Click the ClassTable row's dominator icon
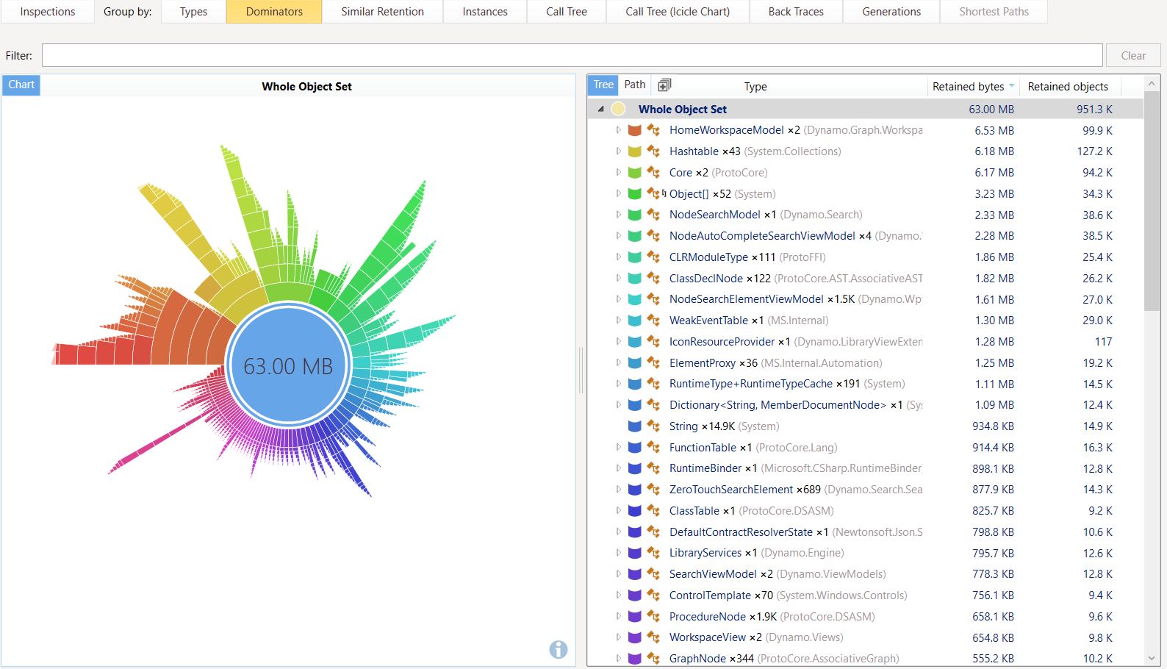Image resolution: width=1167 pixels, height=669 pixels. click(653, 511)
